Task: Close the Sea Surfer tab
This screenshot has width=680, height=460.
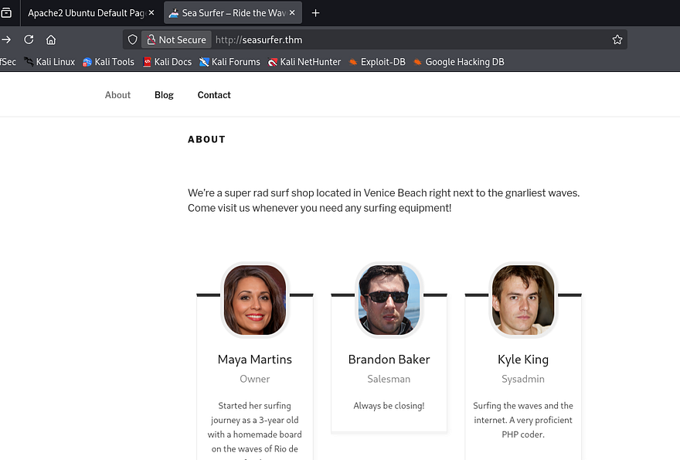Action: point(292,13)
